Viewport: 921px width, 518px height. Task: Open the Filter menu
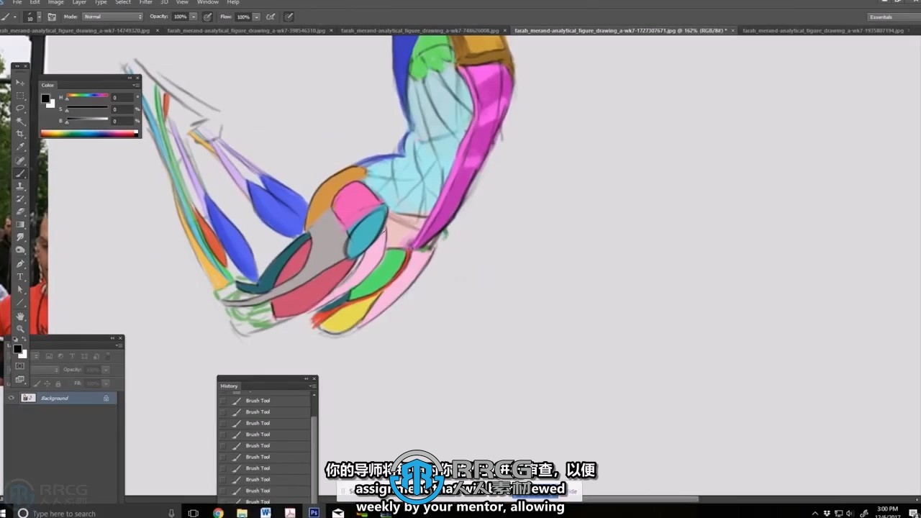click(x=146, y=3)
